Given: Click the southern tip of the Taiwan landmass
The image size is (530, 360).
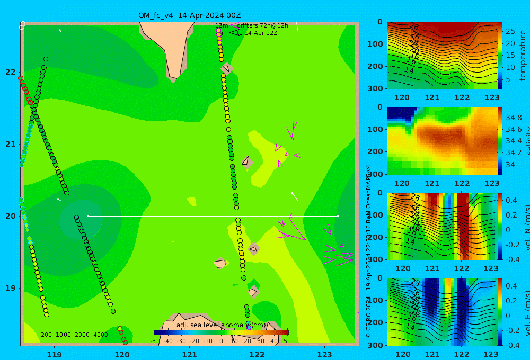Looking at the screenshot, I should pos(173,78).
